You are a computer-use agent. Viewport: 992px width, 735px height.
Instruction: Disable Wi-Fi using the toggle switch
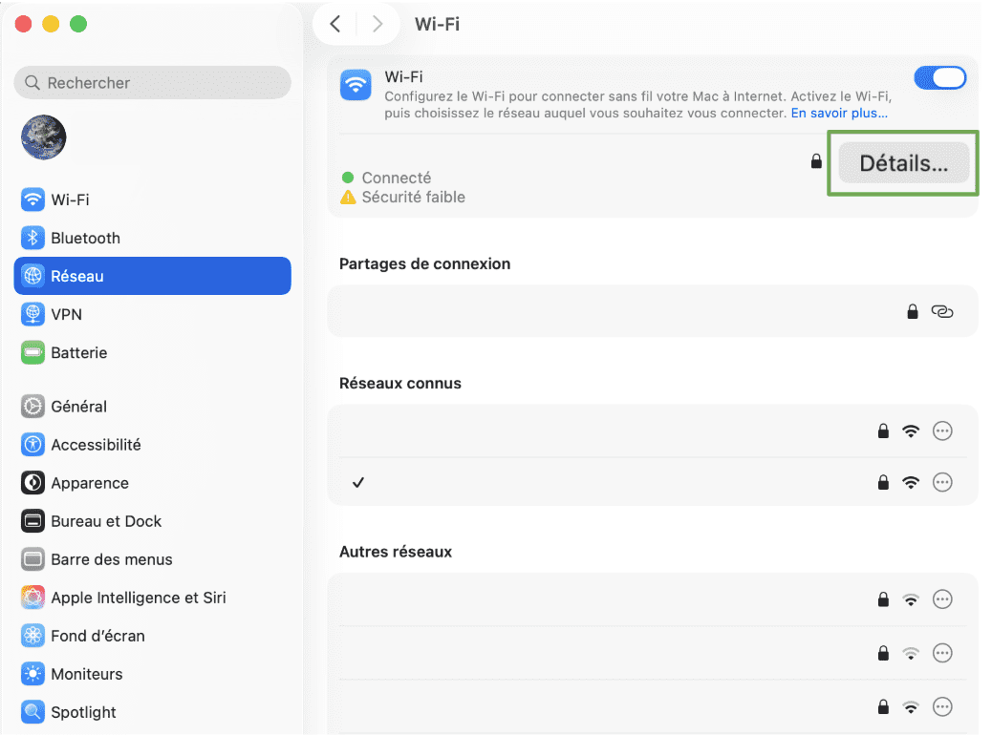click(x=940, y=77)
